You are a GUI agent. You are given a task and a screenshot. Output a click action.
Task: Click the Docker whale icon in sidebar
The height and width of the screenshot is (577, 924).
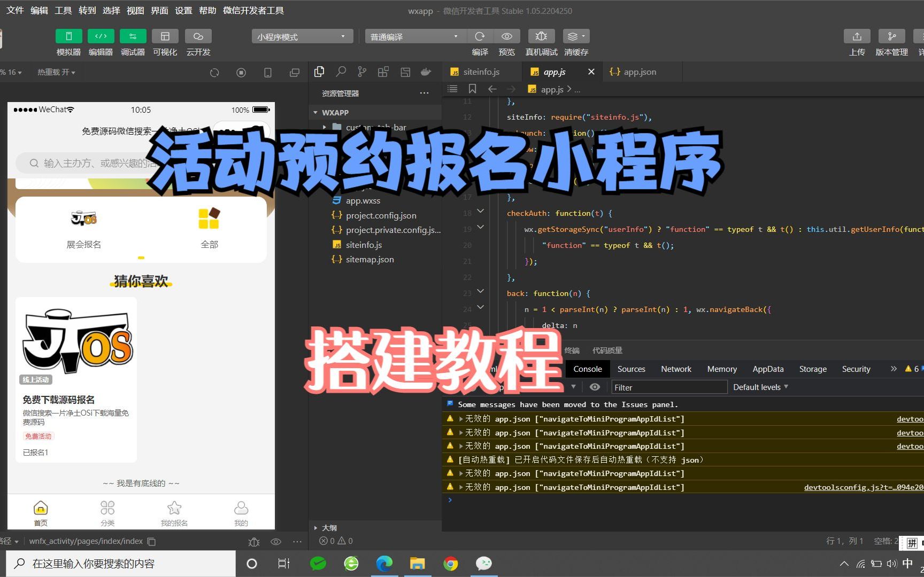[426, 72]
